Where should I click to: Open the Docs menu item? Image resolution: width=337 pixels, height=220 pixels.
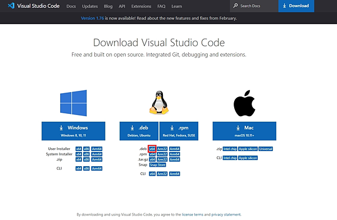pos(71,6)
